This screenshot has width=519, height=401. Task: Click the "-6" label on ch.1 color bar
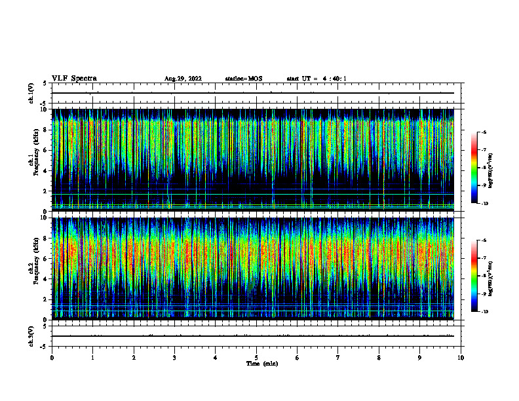point(484,132)
